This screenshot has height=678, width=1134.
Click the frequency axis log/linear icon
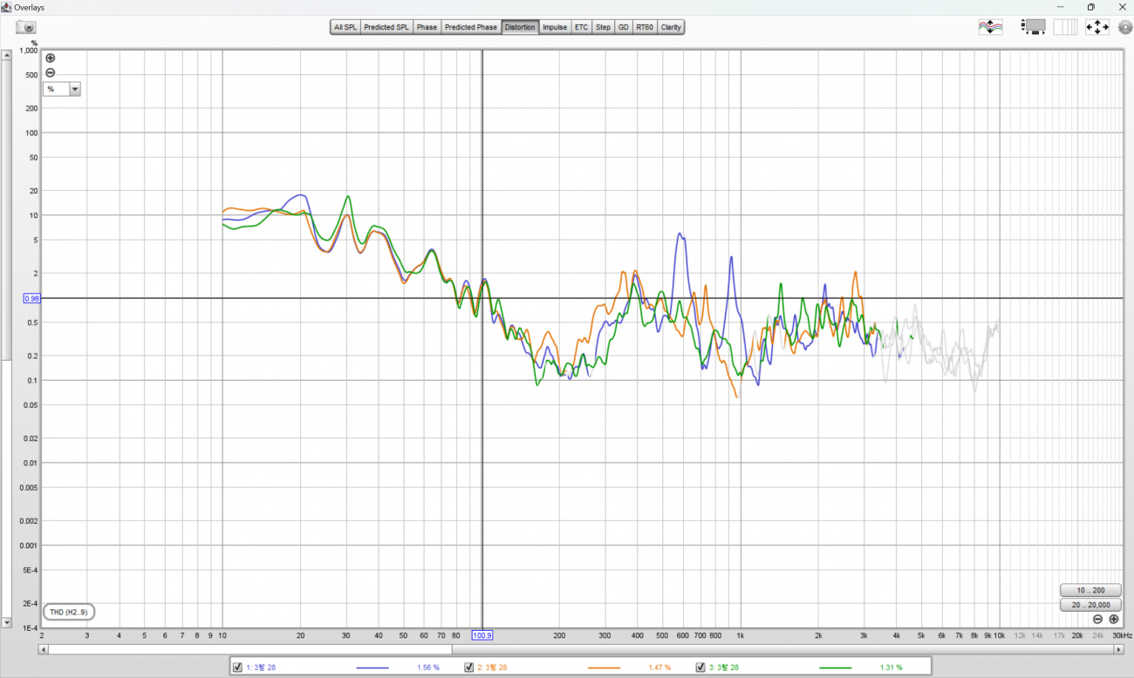(x=1065, y=28)
